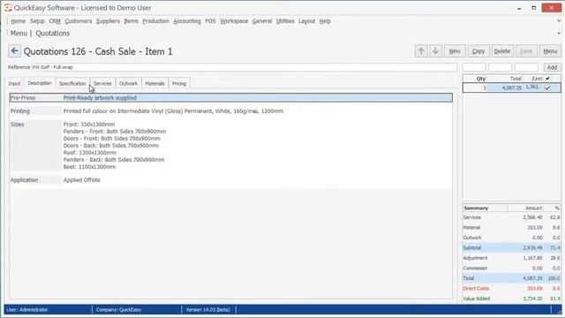Click 'User: Administrator' in status bar
The image size is (565, 318).
pyautogui.click(x=27, y=310)
